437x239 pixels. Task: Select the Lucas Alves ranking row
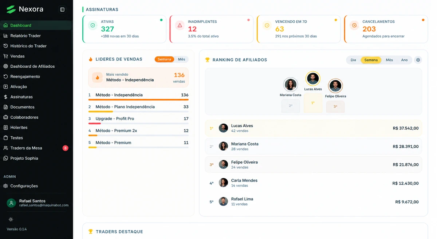tap(314, 128)
